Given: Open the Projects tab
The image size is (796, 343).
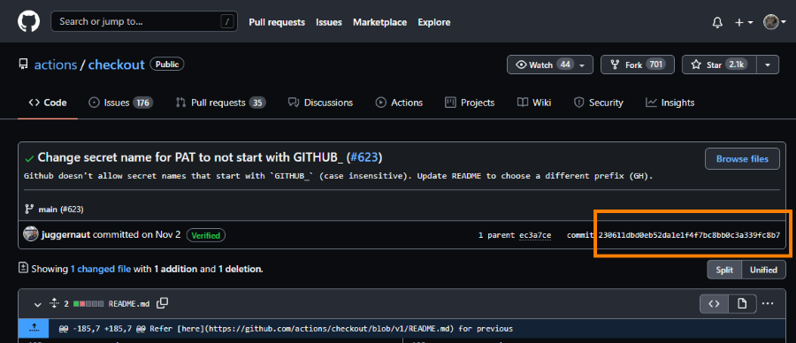Looking at the screenshot, I should [x=470, y=103].
